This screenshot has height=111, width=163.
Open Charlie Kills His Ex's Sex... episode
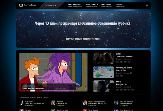tap(98, 104)
